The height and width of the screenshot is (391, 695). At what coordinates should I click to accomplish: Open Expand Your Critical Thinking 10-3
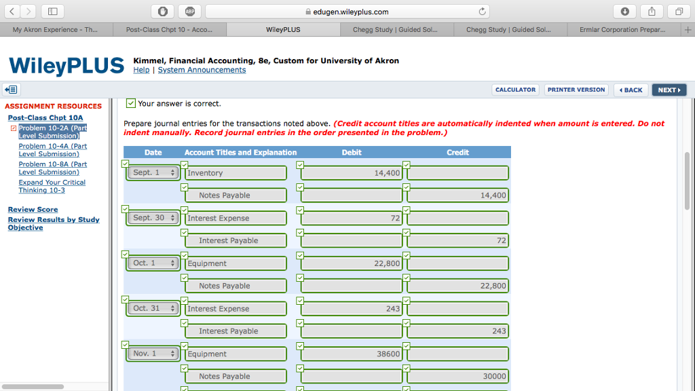(52, 187)
